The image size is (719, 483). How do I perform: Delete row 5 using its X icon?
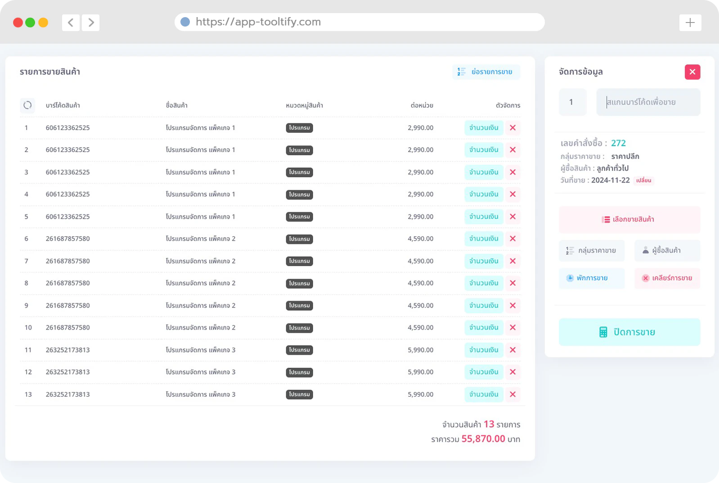[512, 217]
